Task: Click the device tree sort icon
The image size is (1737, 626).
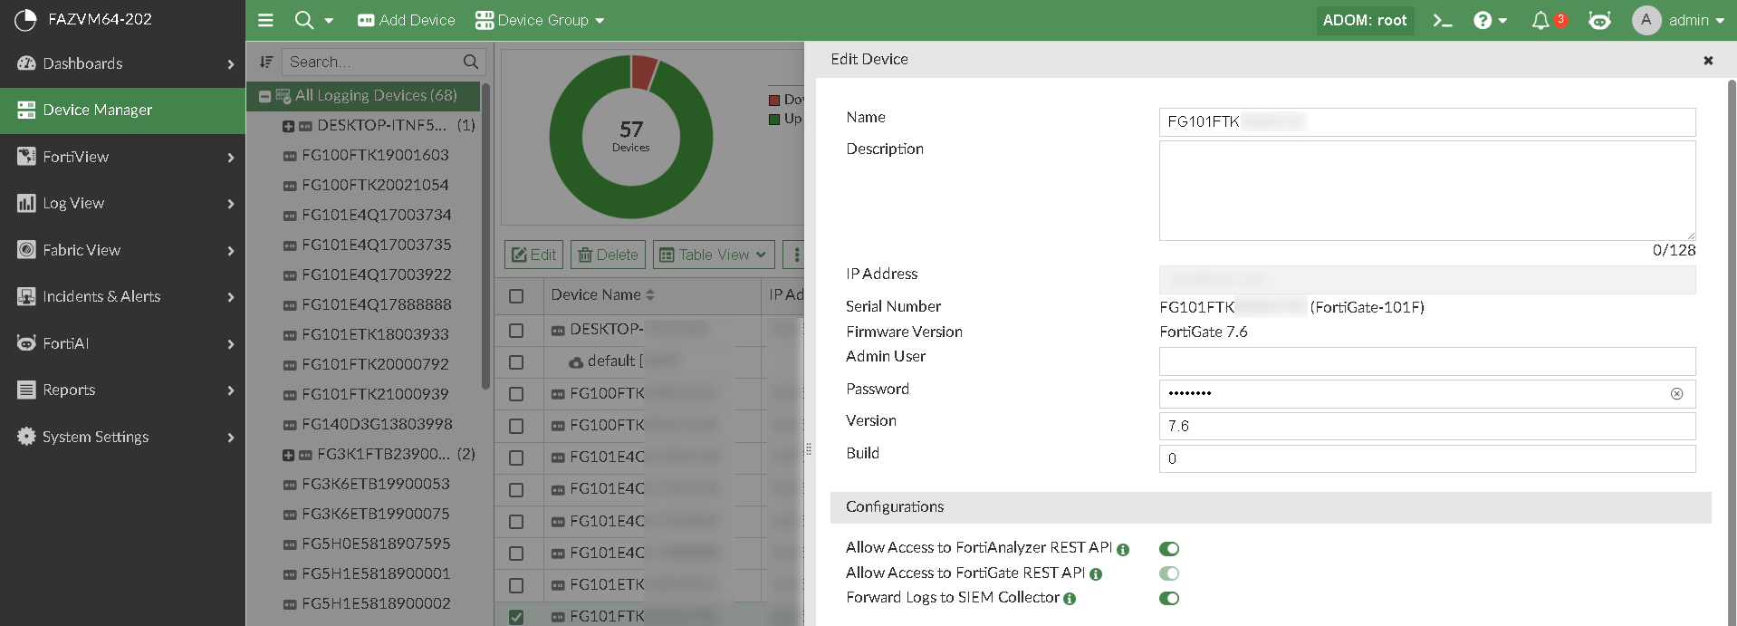Action: point(266,62)
